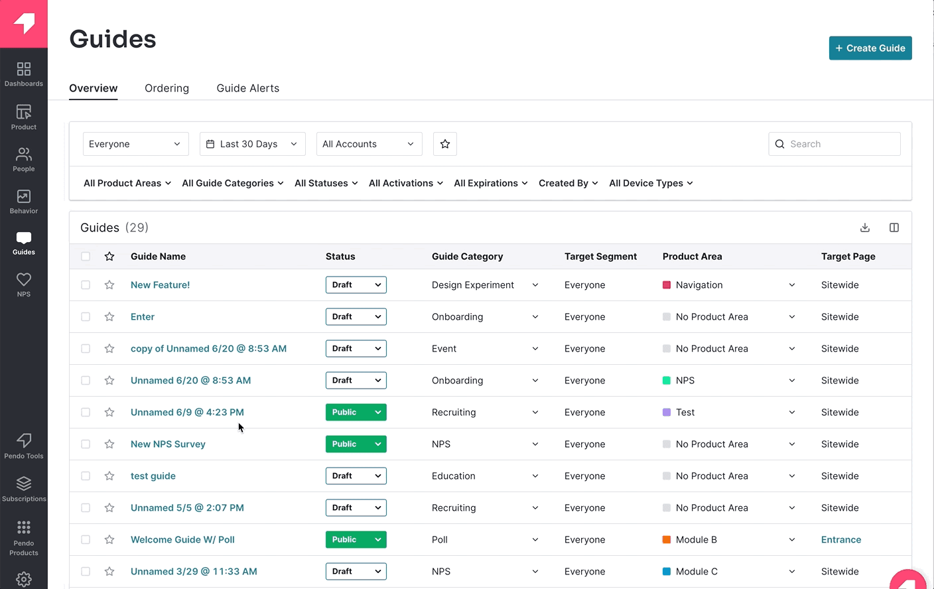Tick the test guide checkbox
This screenshot has height=589, width=934.
coord(86,476)
